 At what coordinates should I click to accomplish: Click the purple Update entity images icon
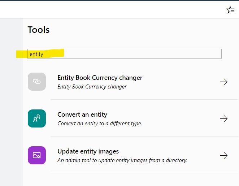click(x=37, y=155)
